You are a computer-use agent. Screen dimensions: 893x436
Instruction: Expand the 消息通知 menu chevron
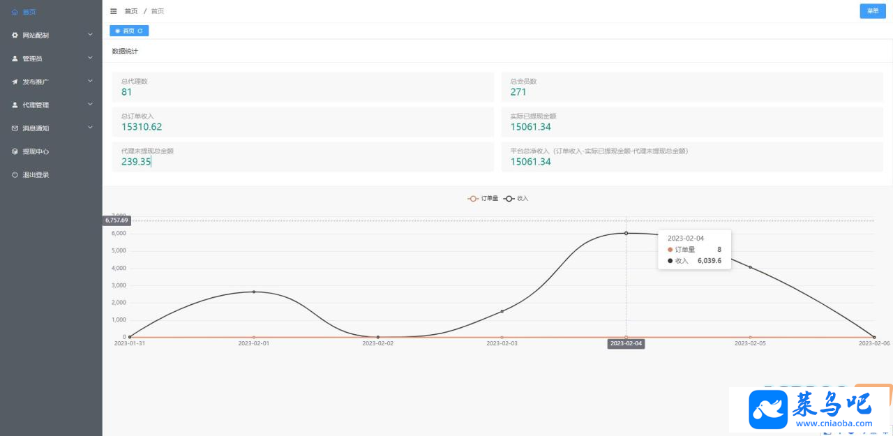tap(90, 128)
